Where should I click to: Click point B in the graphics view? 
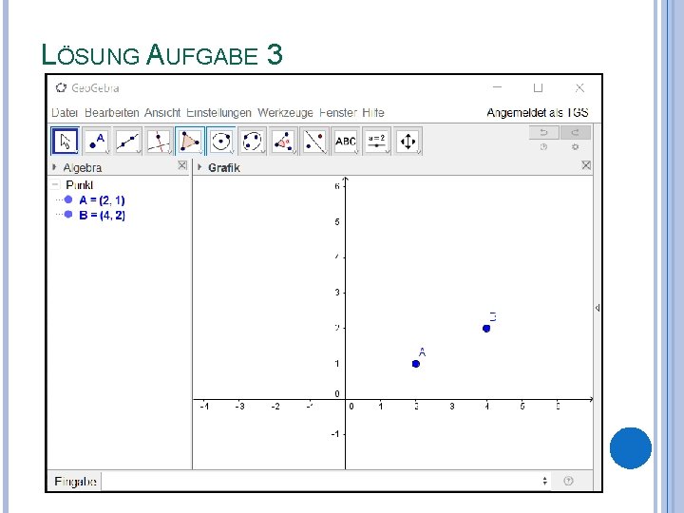[x=486, y=328]
